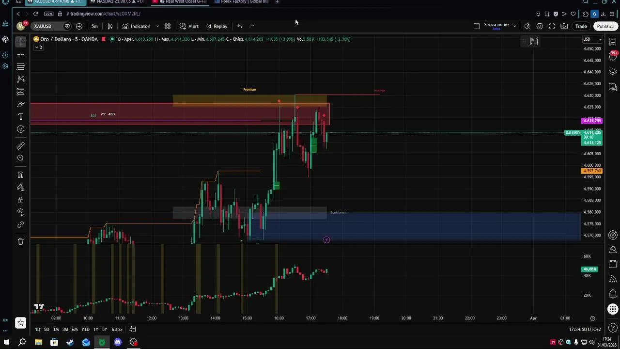Select the 6M date range
Viewport: 620px width, 349px height.
75,330
